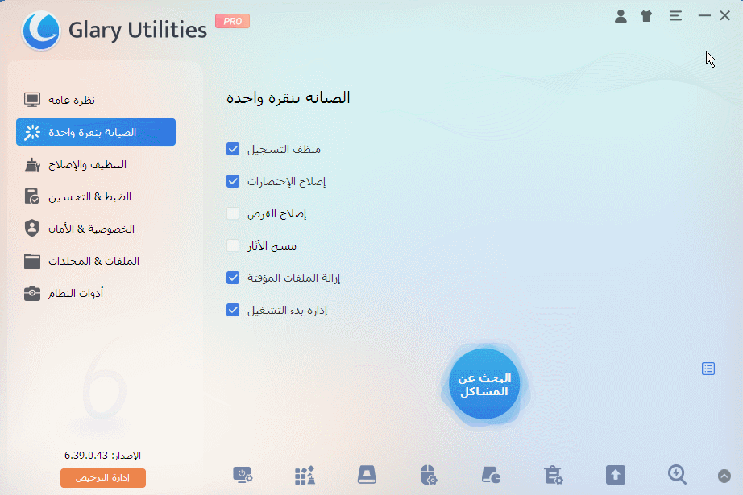Click the PRO badge
This screenshot has width=743, height=495.
point(232,21)
